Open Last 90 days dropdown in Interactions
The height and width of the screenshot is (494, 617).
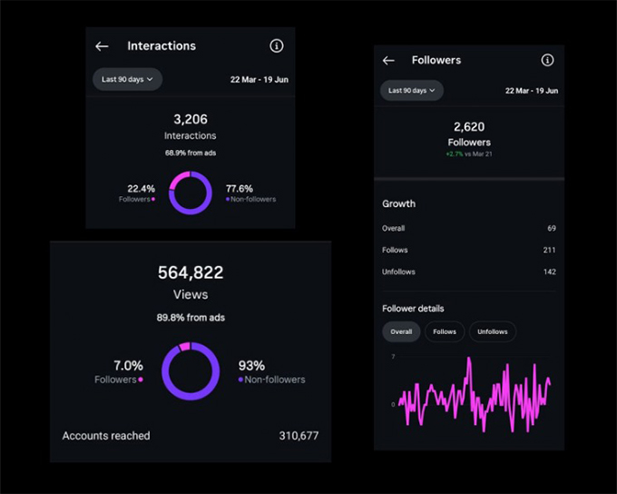pos(127,79)
